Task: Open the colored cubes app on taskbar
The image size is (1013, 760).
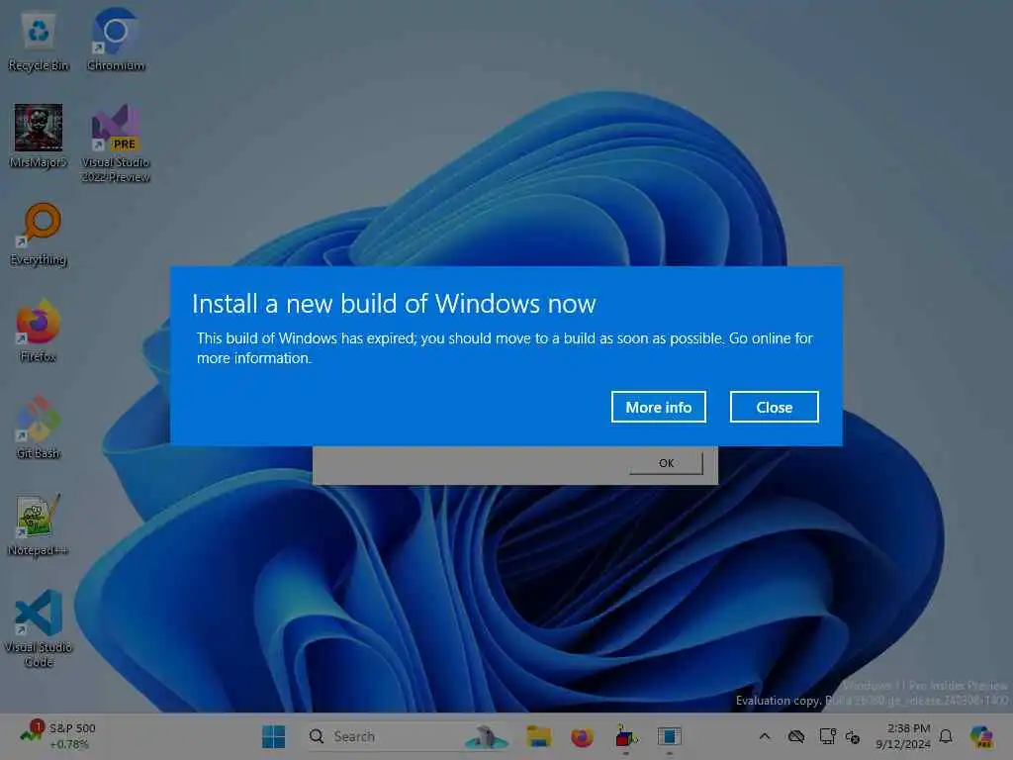Action: (x=625, y=736)
